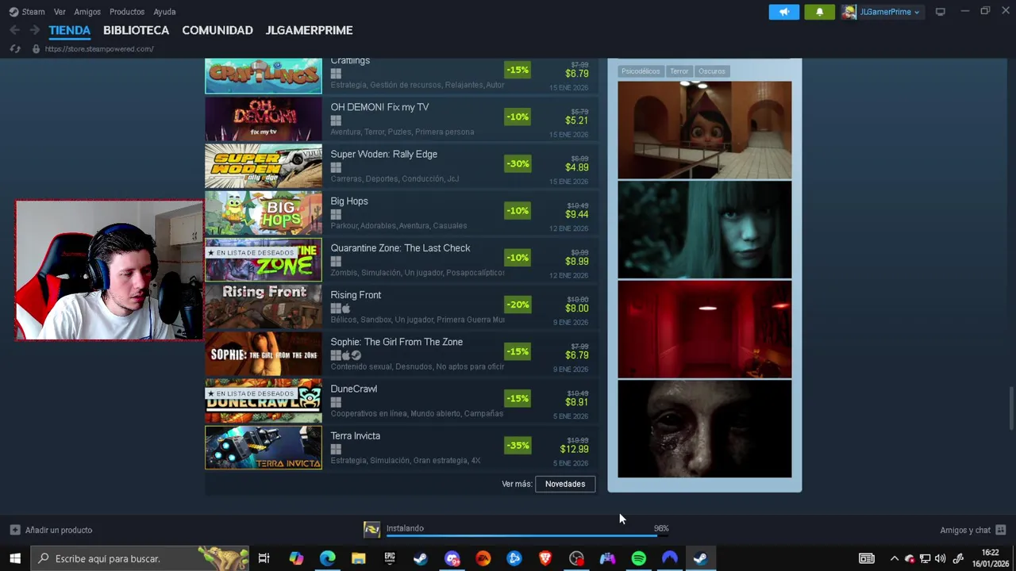Open the DuneCrawl game listing
The image size is (1016, 571).
pos(401,400)
